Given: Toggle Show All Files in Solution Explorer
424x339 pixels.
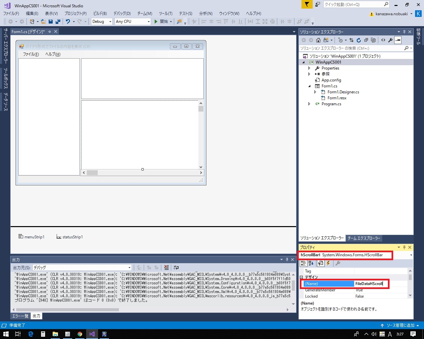Looking at the screenshot, I should [373, 40].
